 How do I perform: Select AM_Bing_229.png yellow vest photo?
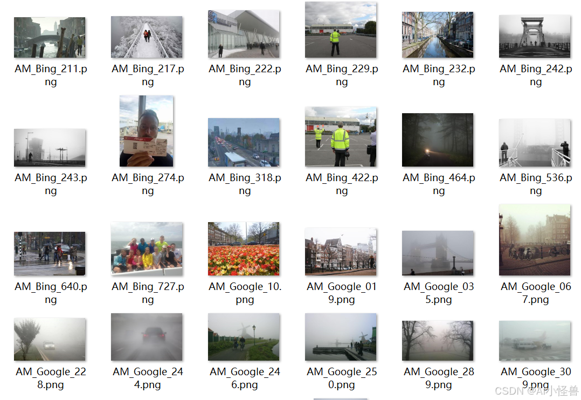tap(341, 30)
